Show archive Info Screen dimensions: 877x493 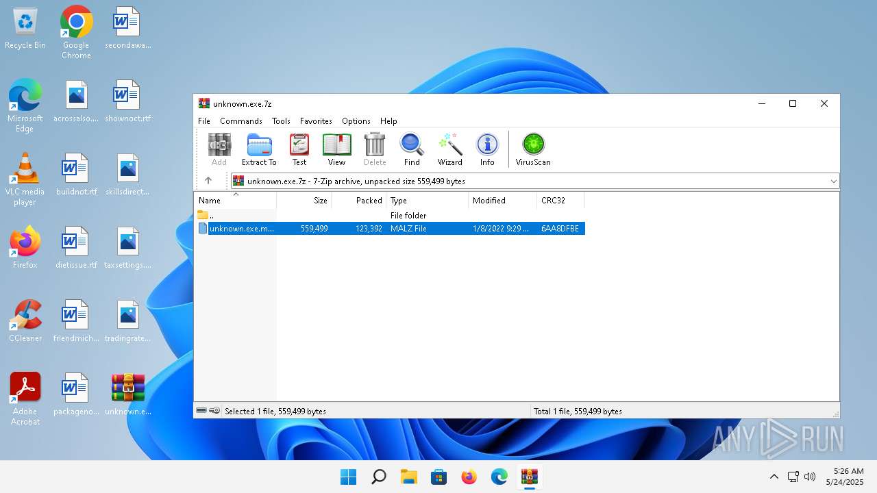pyautogui.click(x=487, y=149)
